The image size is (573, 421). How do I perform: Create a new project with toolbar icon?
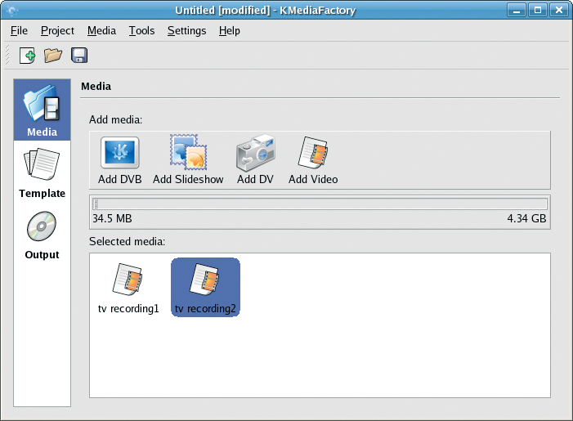click(28, 56)
